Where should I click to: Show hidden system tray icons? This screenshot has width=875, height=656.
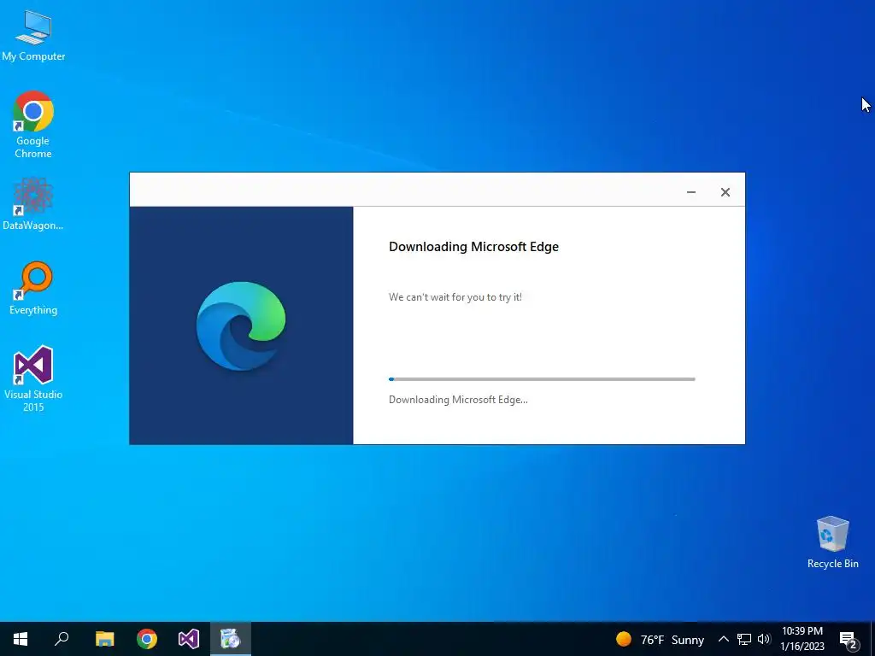[x=723, y=639]
